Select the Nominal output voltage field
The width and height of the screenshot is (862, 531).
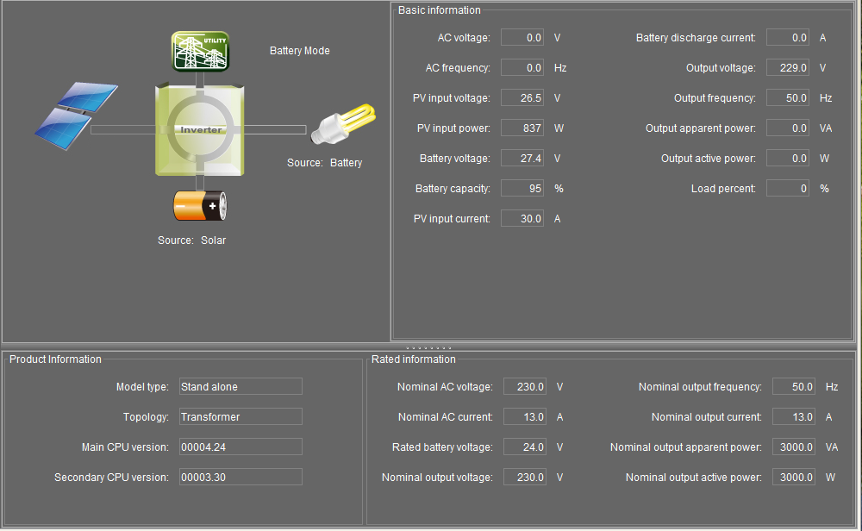click(525, 478)
